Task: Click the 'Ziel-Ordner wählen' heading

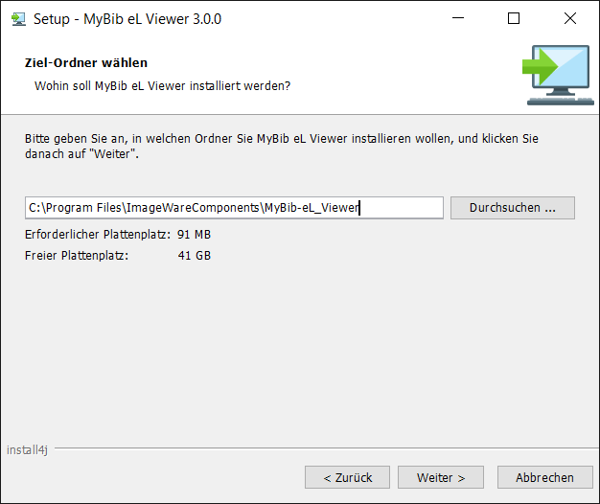Action: [86, 62]
